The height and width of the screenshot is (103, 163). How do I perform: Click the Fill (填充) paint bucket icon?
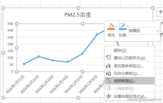111,25
